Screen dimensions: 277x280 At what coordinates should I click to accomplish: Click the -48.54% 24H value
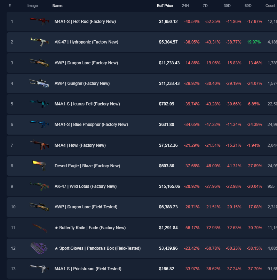click(x=192, y=22)
